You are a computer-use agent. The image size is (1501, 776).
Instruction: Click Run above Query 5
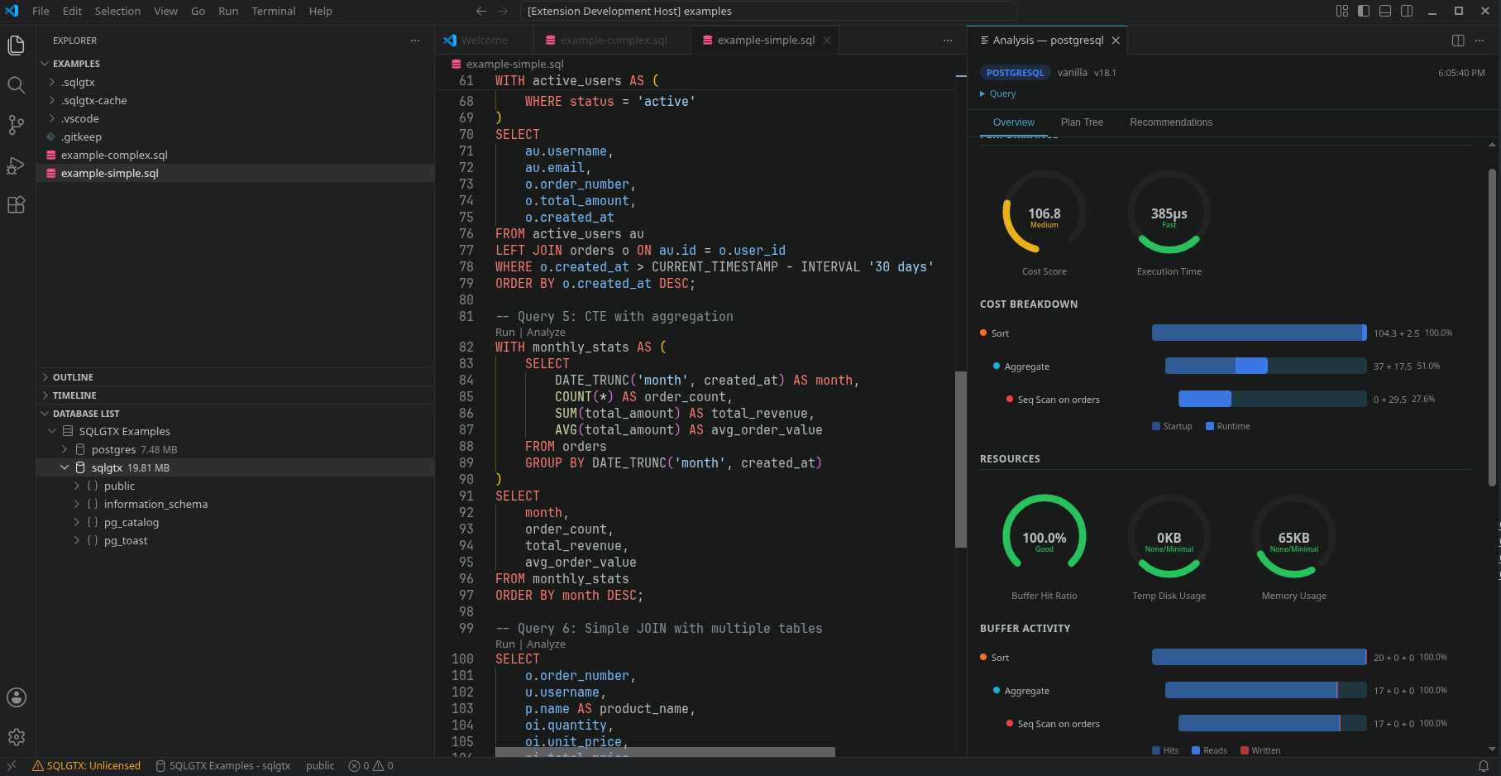pyautogui.click(x=505, y=333)
